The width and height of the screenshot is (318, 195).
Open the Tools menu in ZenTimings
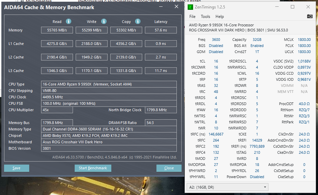[x=205, y=17]
